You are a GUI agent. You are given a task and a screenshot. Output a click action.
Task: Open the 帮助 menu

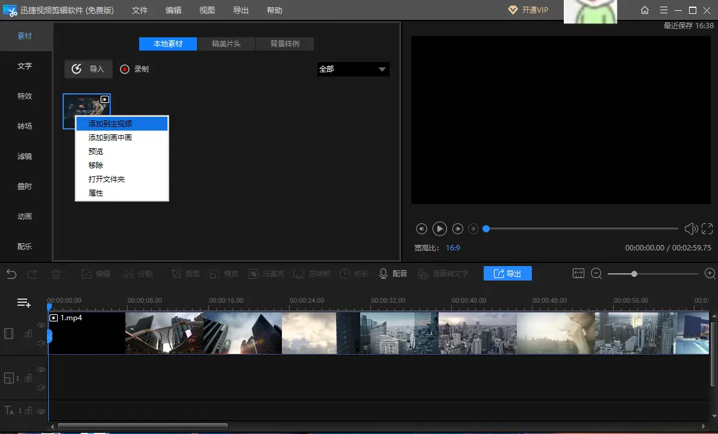[275, 10]
